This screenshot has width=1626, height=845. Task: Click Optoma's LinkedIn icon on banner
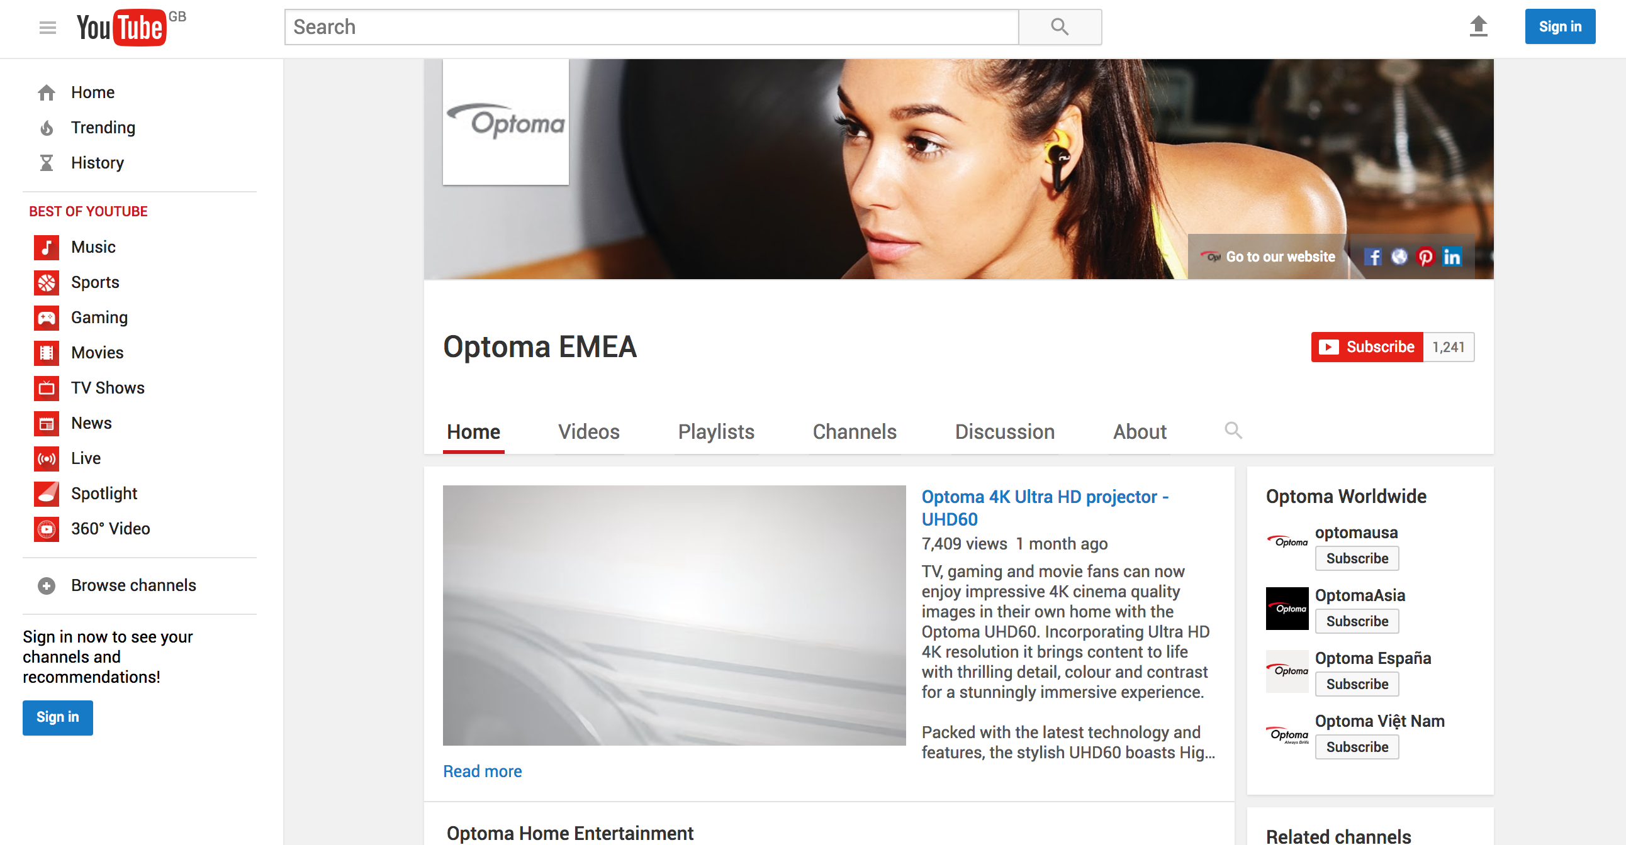click(1453, 257)
